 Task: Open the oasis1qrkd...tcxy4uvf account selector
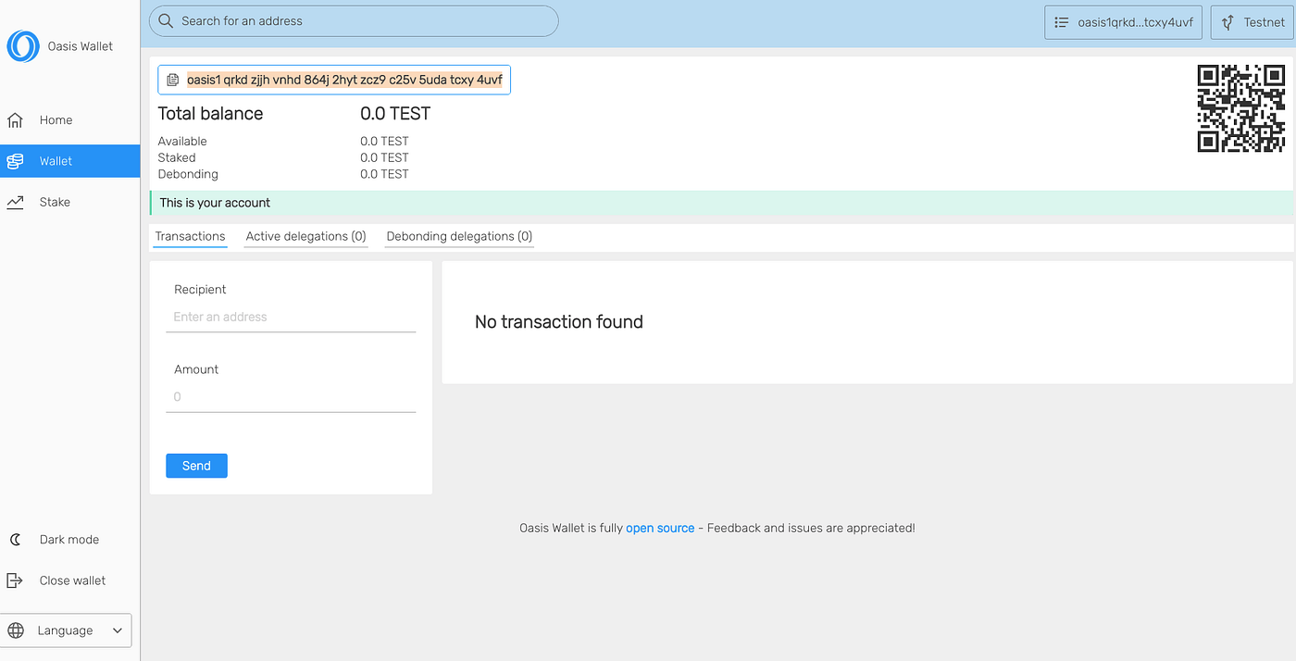1124,22
